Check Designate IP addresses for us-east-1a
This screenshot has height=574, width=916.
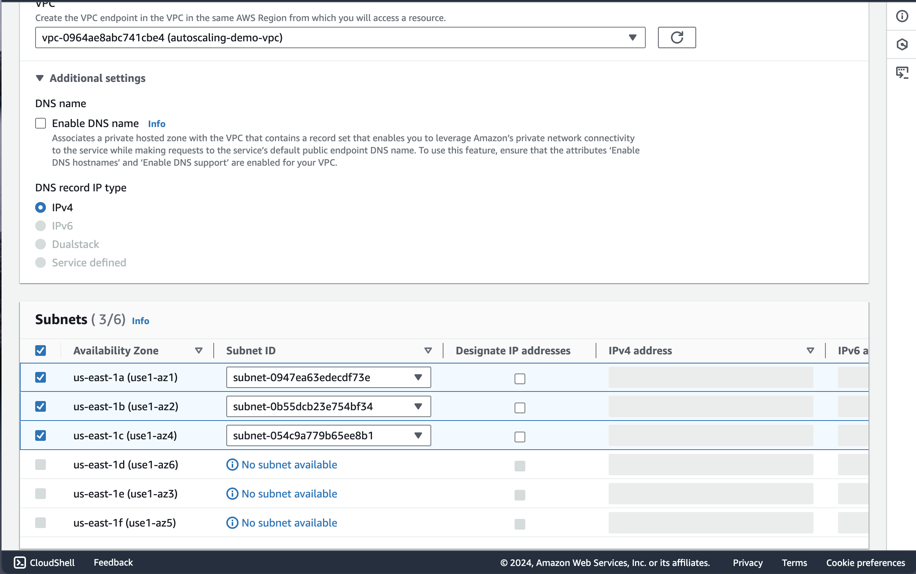tap(520, 378)
